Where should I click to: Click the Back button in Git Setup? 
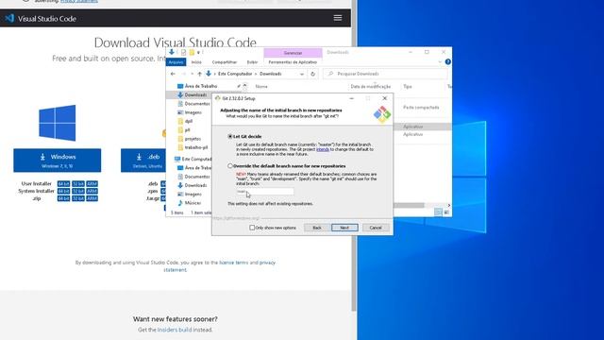[317, 228]
